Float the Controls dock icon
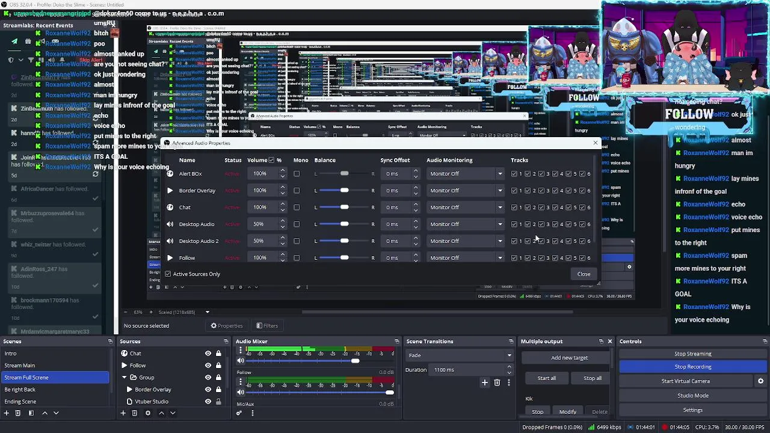Screen dimensions: 770x433 pyautogui.click(x=765, y=342)
